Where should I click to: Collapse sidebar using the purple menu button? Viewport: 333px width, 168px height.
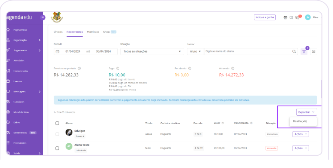click(43, 17)
